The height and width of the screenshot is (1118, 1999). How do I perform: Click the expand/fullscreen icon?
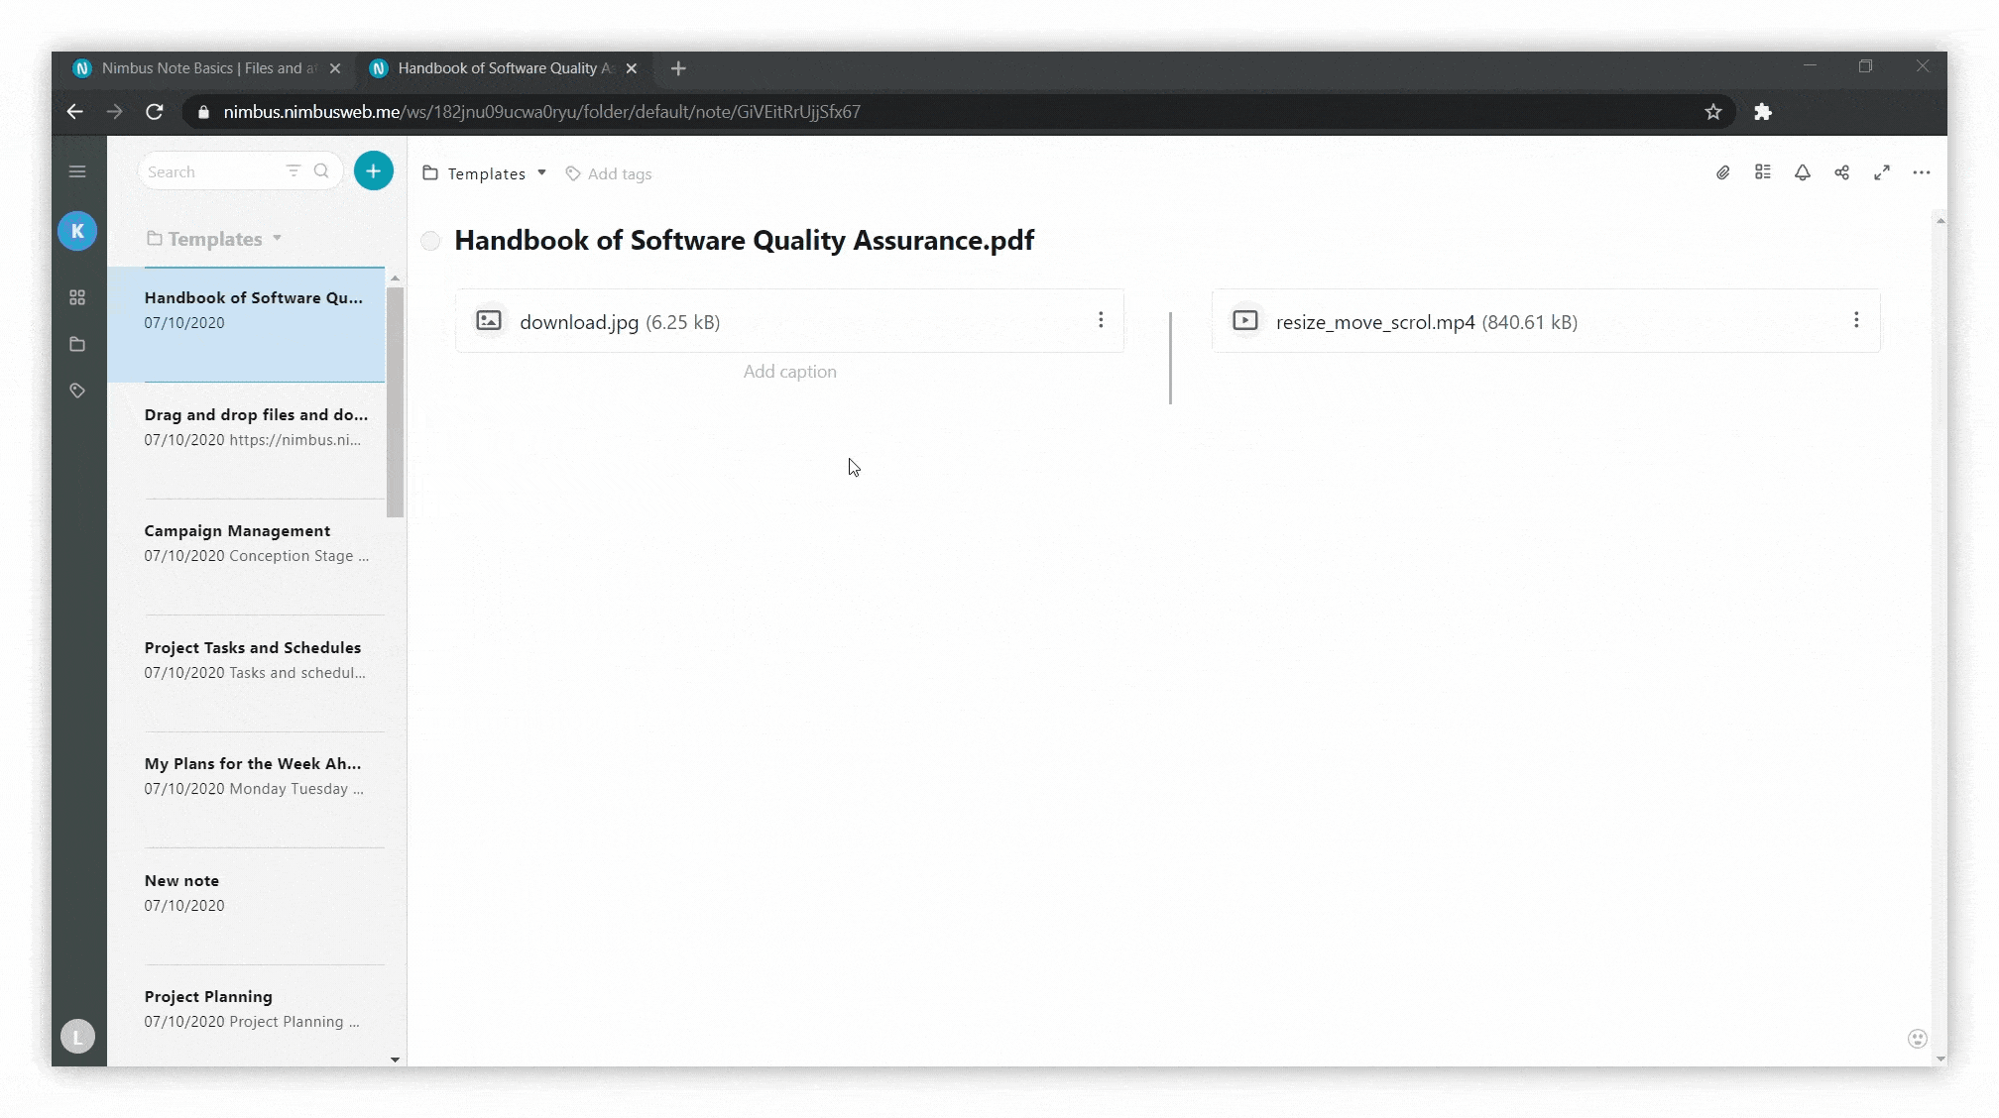(1882, 171)
